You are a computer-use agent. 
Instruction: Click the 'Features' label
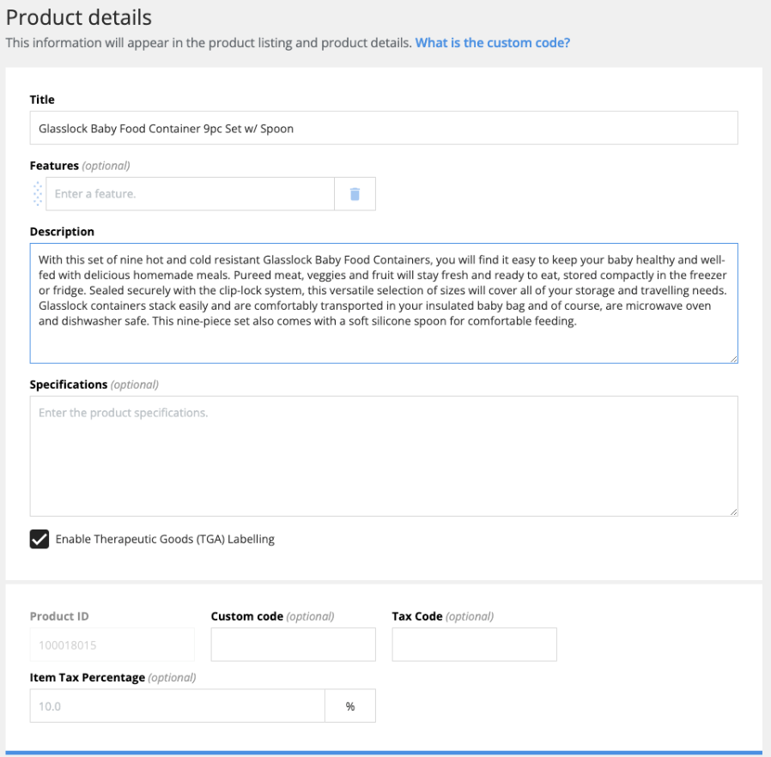point(54,166)
